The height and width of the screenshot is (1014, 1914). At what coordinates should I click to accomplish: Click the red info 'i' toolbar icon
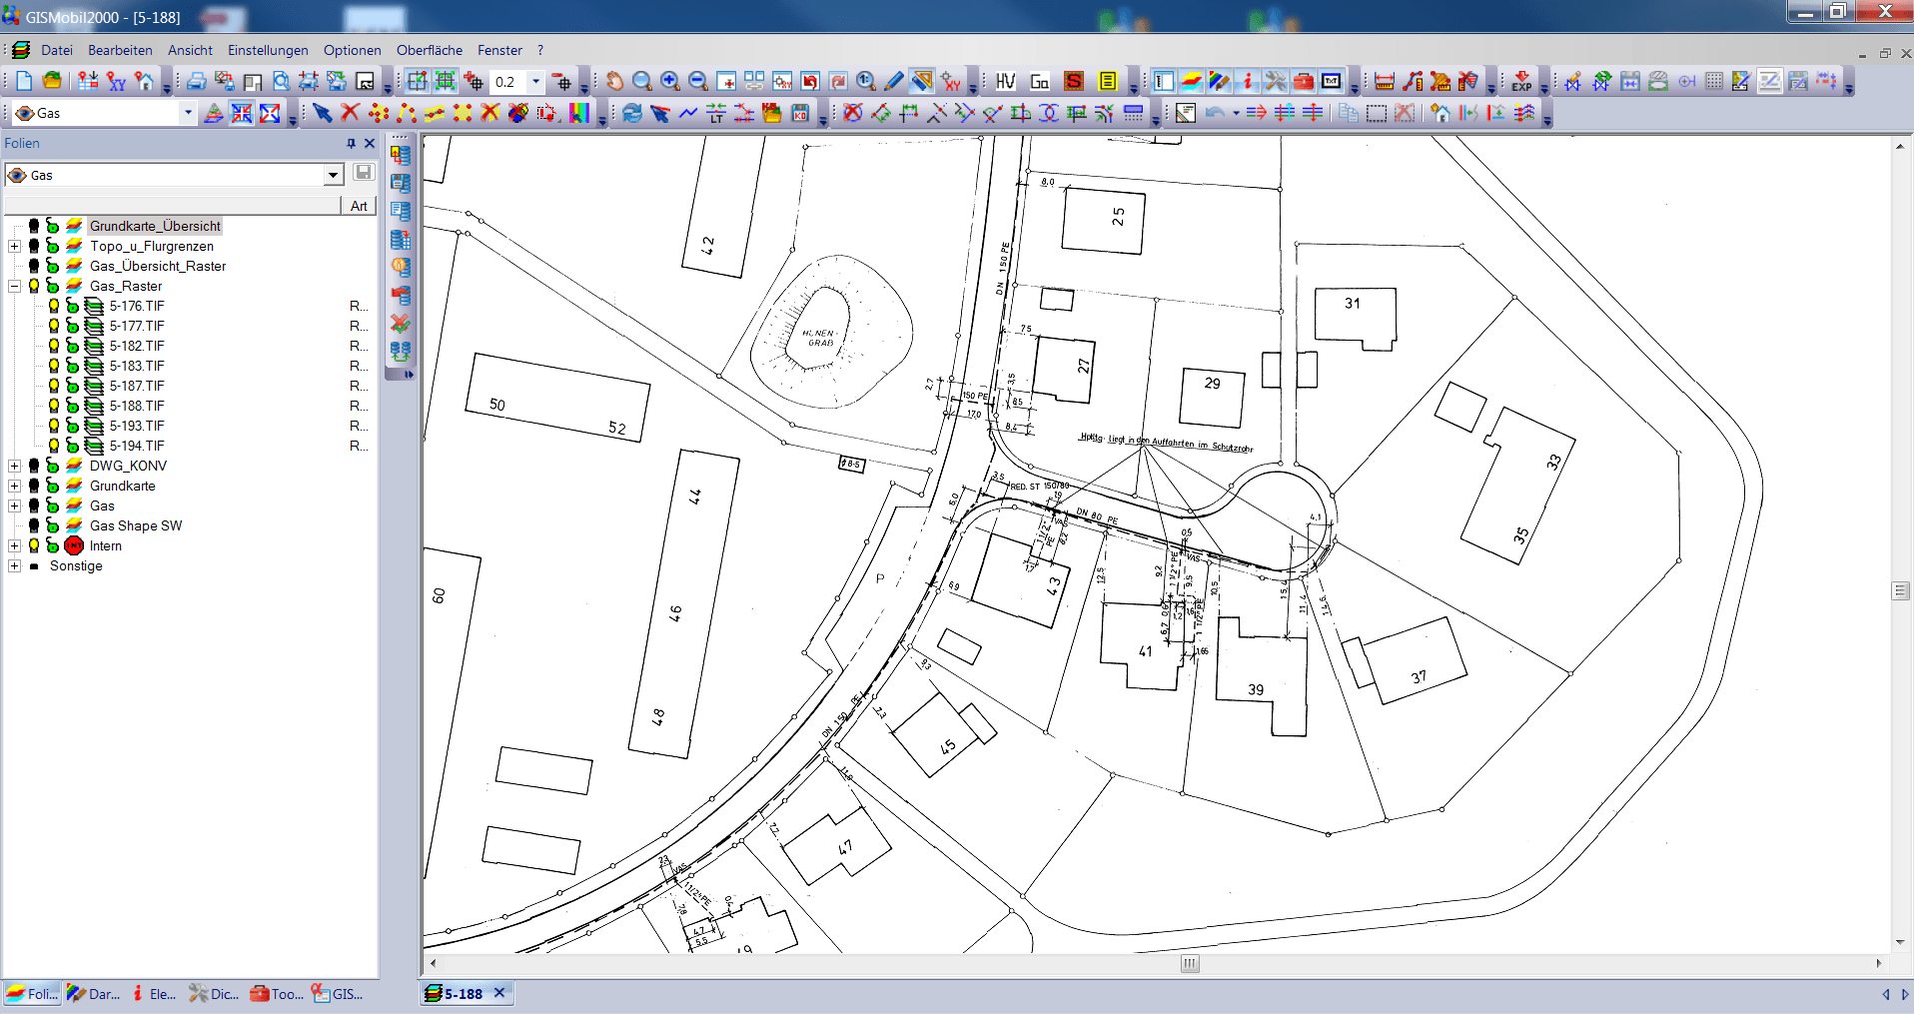[1248, 82]
